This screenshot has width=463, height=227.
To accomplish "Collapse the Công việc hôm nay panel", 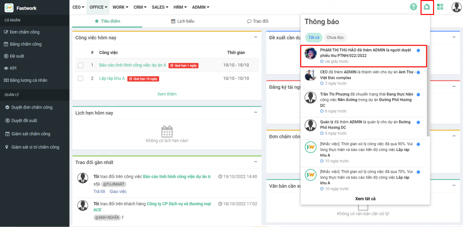I will [255, 38].
